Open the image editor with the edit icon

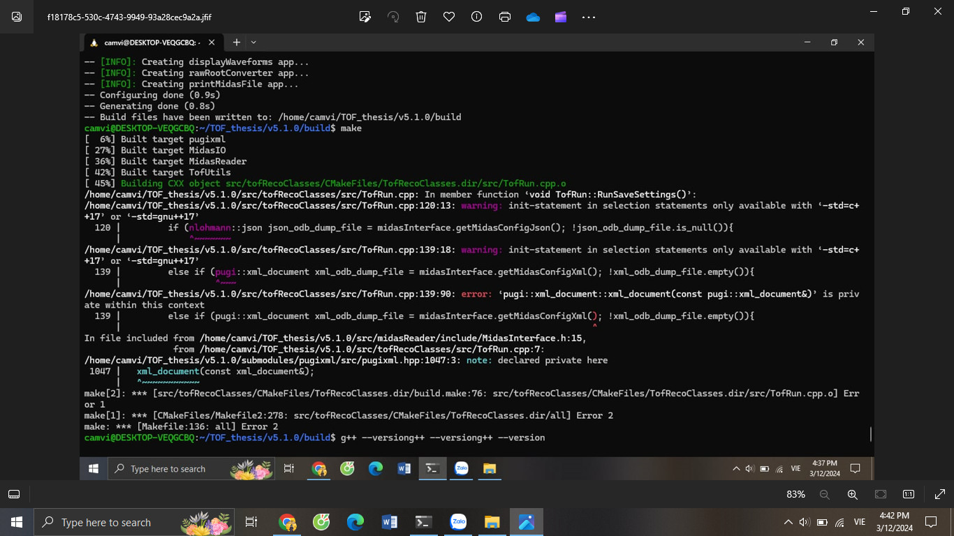(x=365, y=16)
